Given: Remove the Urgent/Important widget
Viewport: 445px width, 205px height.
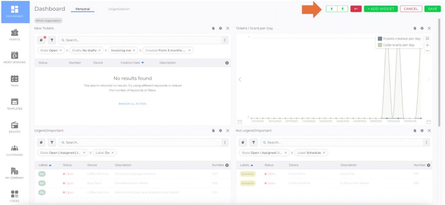Looking at the screenshot, I should (228, 130).
